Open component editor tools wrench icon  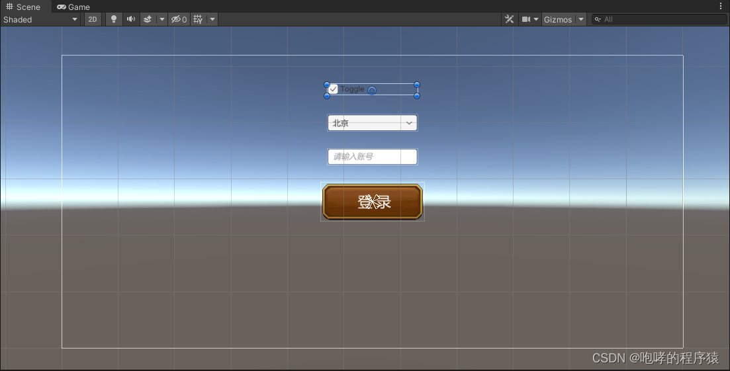[510, 19]
